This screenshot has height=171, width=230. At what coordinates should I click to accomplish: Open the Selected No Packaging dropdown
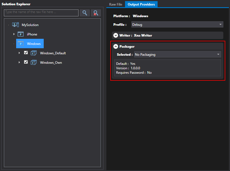tap(177, 54)
